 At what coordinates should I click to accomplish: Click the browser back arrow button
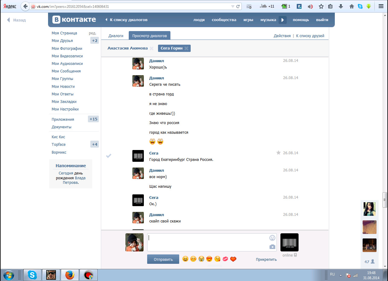coord(25,6)
